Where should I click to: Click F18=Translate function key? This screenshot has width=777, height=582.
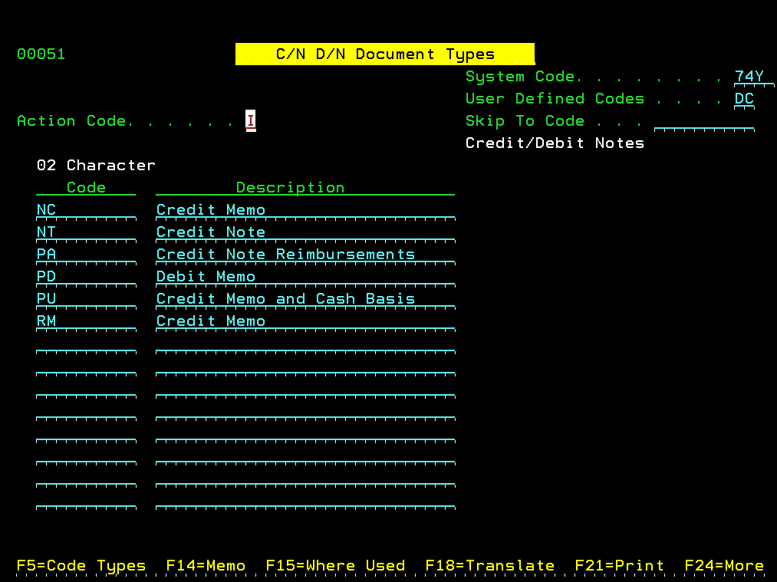[x=490, y=566]
